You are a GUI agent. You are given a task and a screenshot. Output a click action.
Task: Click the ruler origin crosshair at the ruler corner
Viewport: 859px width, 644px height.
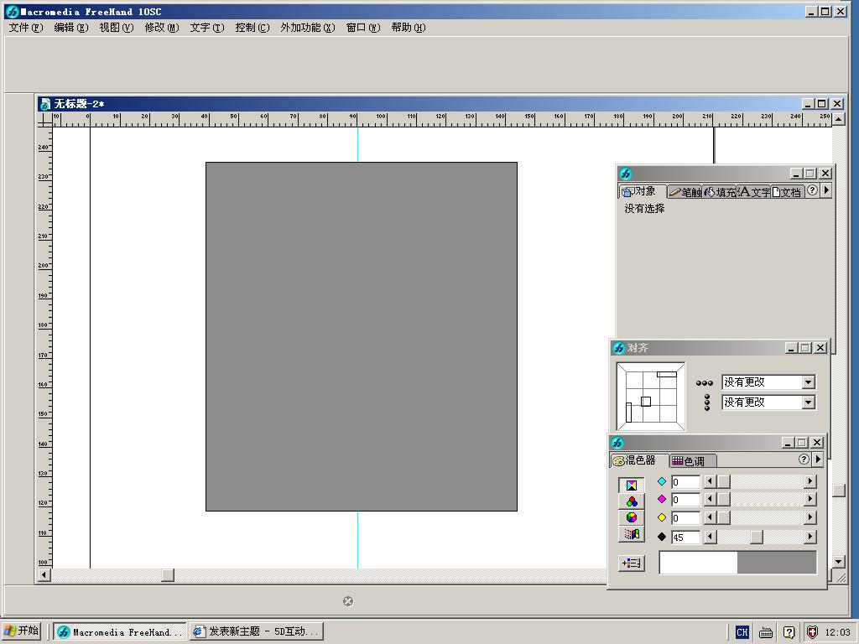click(x=44, y=119)
